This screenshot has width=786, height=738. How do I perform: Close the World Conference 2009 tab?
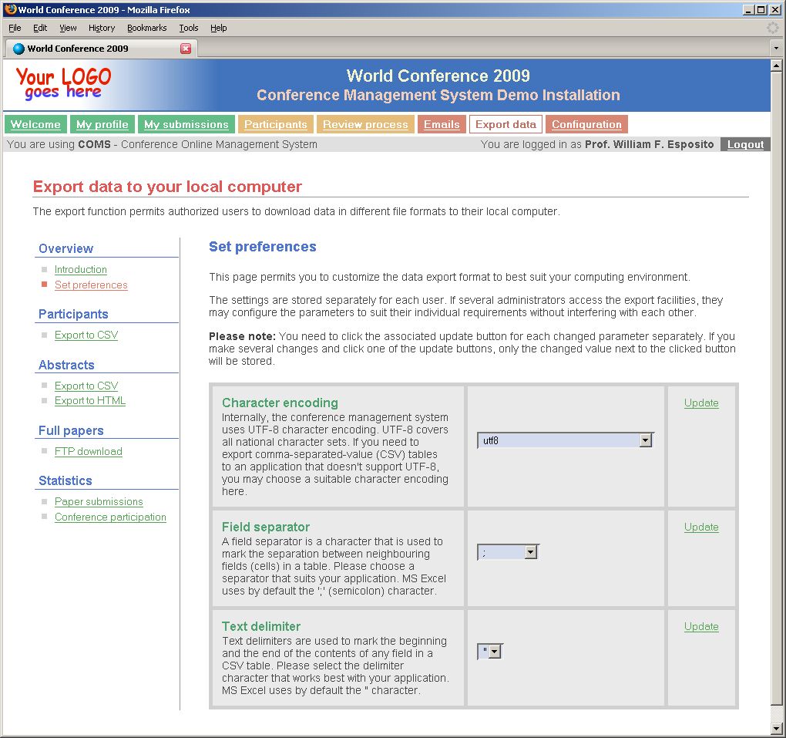pos(186,48)
